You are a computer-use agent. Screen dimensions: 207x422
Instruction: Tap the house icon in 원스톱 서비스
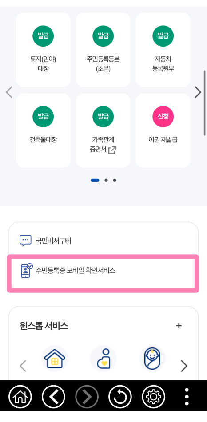[x=55, y=359]
